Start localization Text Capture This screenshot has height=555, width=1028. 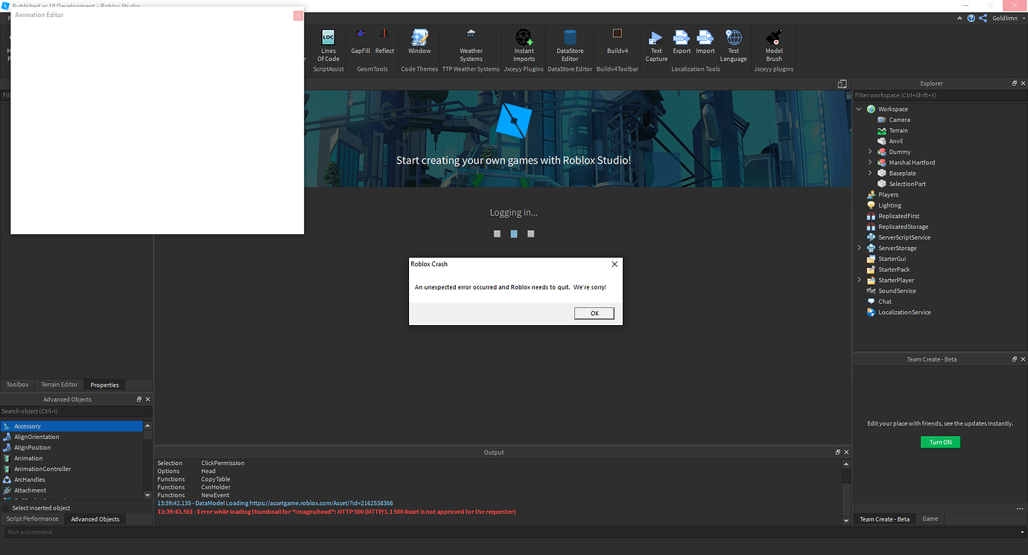tap(656, 45)
